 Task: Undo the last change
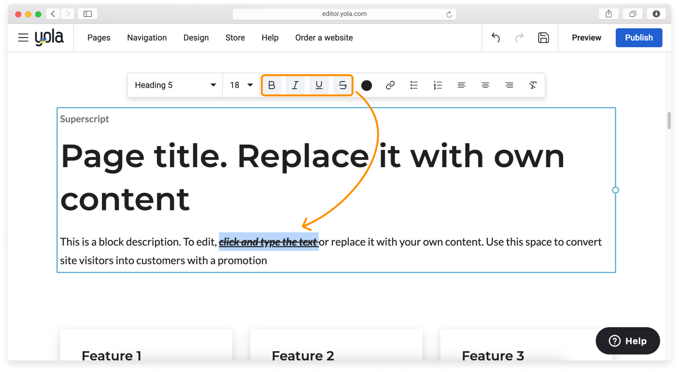pyautogui.click(x=495, y=37)
